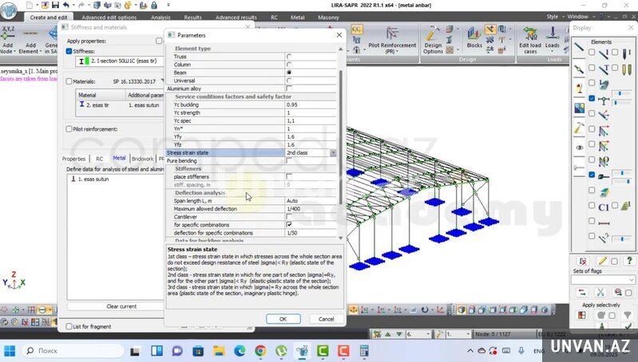Select the bar elements tab icon in Display panel

pyautogui.click(x=579, y=48)
